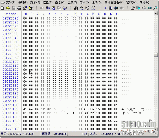This screenshot has width=159, height=138.
Task: Click the Copy block icon
Action: pos(48,8)
